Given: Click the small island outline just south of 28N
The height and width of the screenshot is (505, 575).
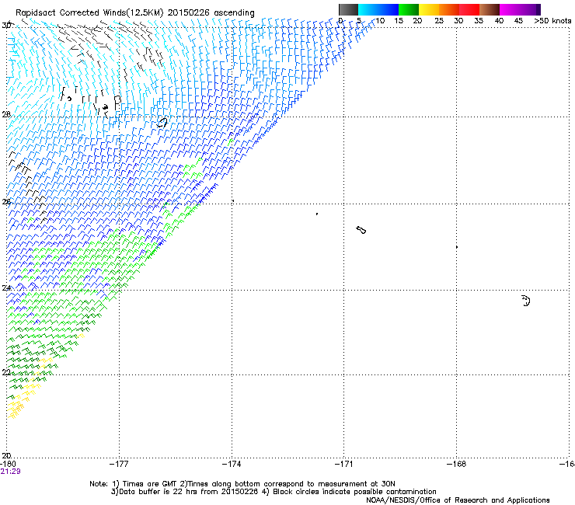Looking at the screenshot, I should pos(162,123).
